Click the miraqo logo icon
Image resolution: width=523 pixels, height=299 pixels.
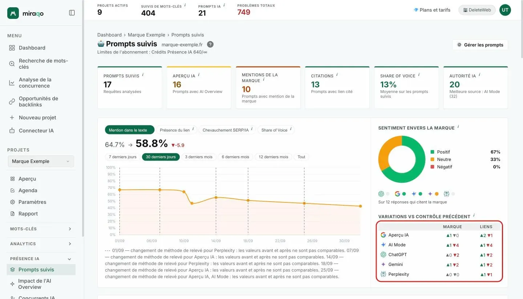[x=13, y=13]
